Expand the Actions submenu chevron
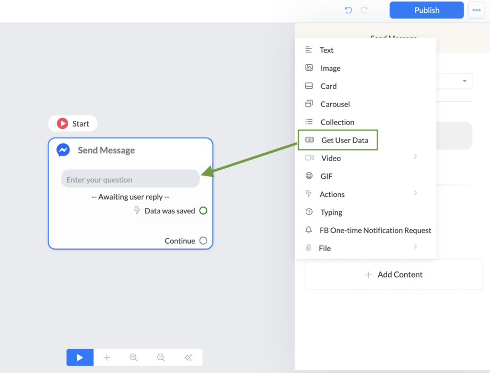The height and width of the screenshot is (373, 490). coord(415,193)
